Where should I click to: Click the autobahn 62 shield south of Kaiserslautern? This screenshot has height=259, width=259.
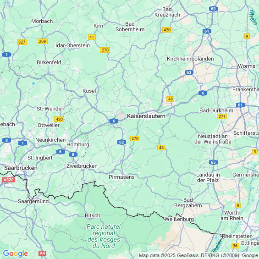[x=121, y=142]
